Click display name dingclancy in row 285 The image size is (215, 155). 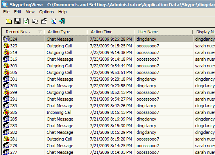tap(205, 119)
